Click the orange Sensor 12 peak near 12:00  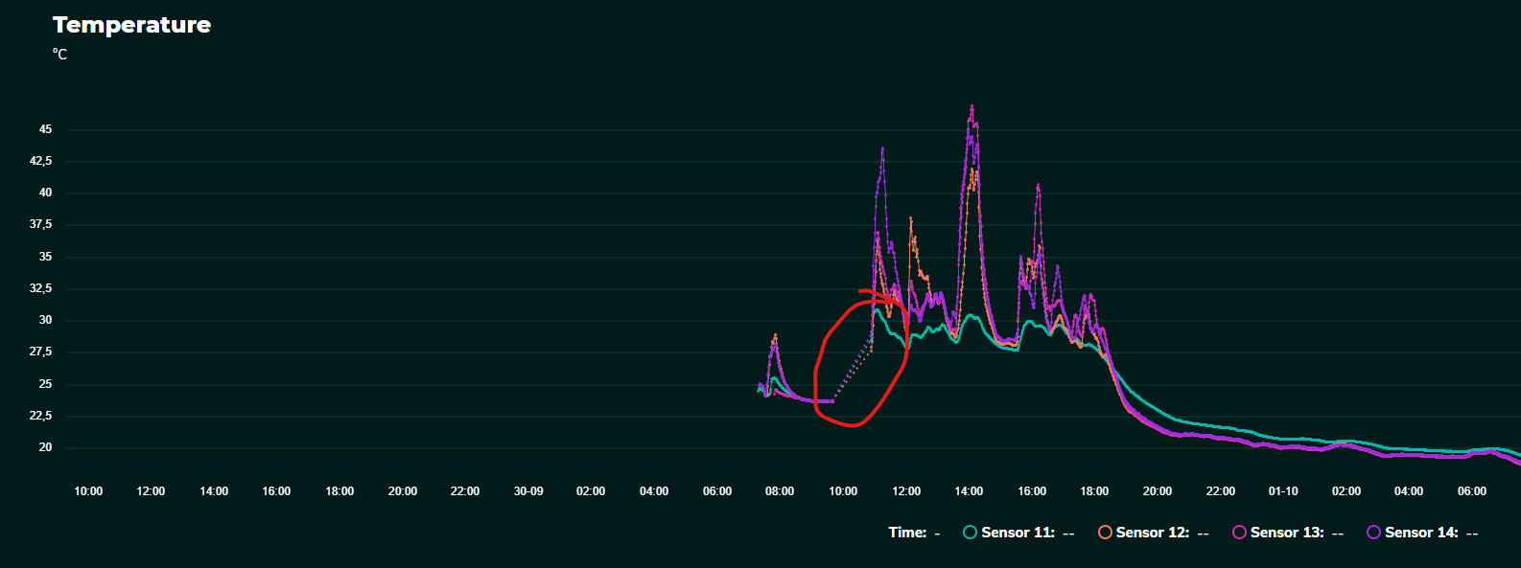[x=911, y=219]
